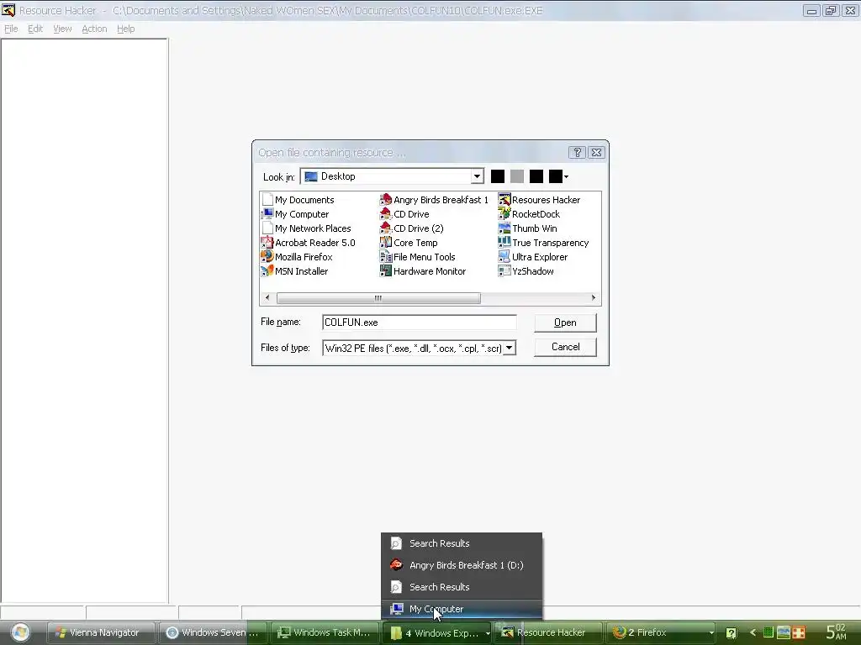Switch to Vienna Navigator taskbar button

(101, 633)
